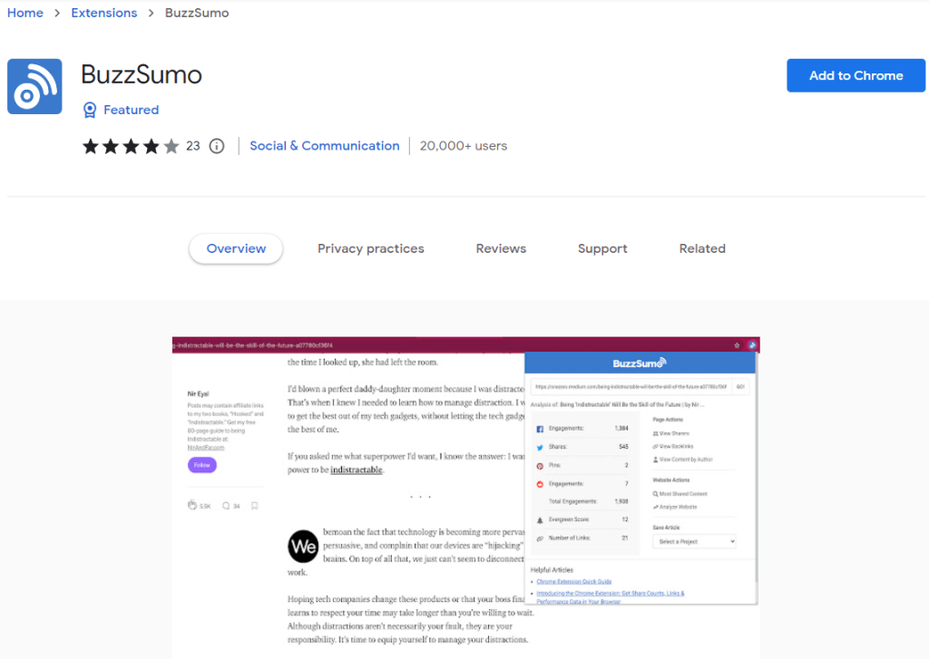
Task: Select the Overview tab
Action: (236, 248)
